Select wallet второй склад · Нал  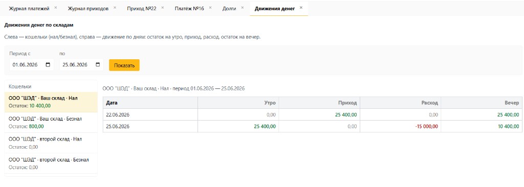(51, 143)
